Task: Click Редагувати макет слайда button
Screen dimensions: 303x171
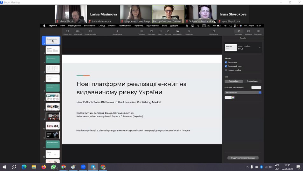Action: click(x=243, y=158)
